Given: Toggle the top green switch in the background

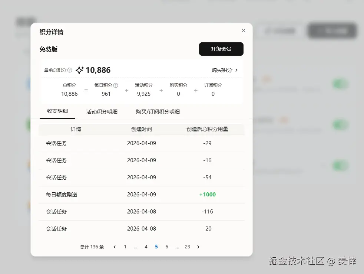Looking at the screenshot, I should tap(340, 84).
